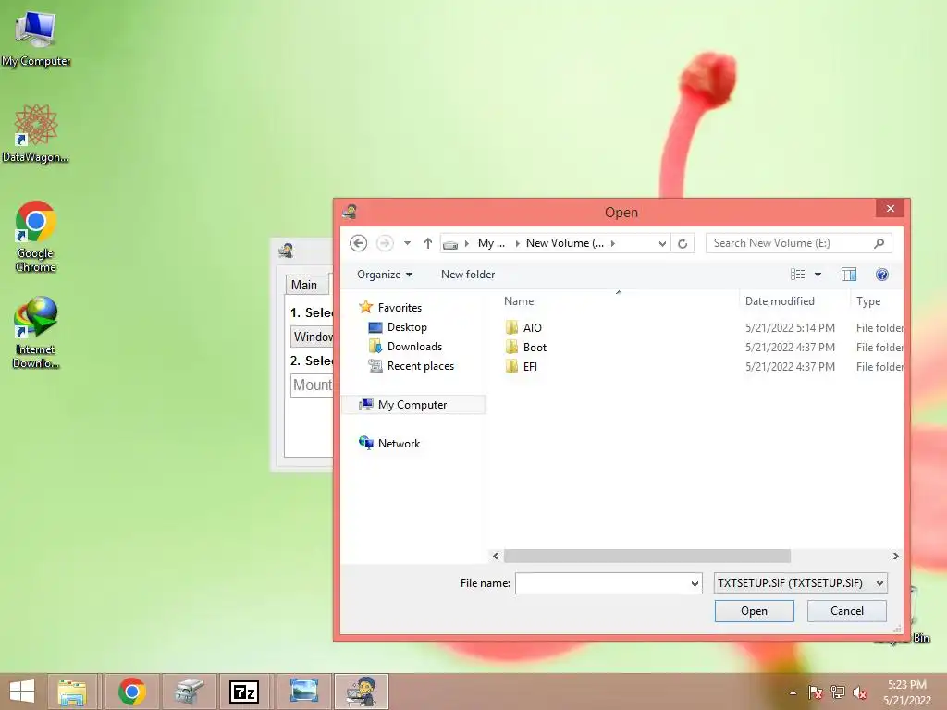Viewport: 947px width, 710px height.
Task: Select Main tab in background window
Action: 307,285
